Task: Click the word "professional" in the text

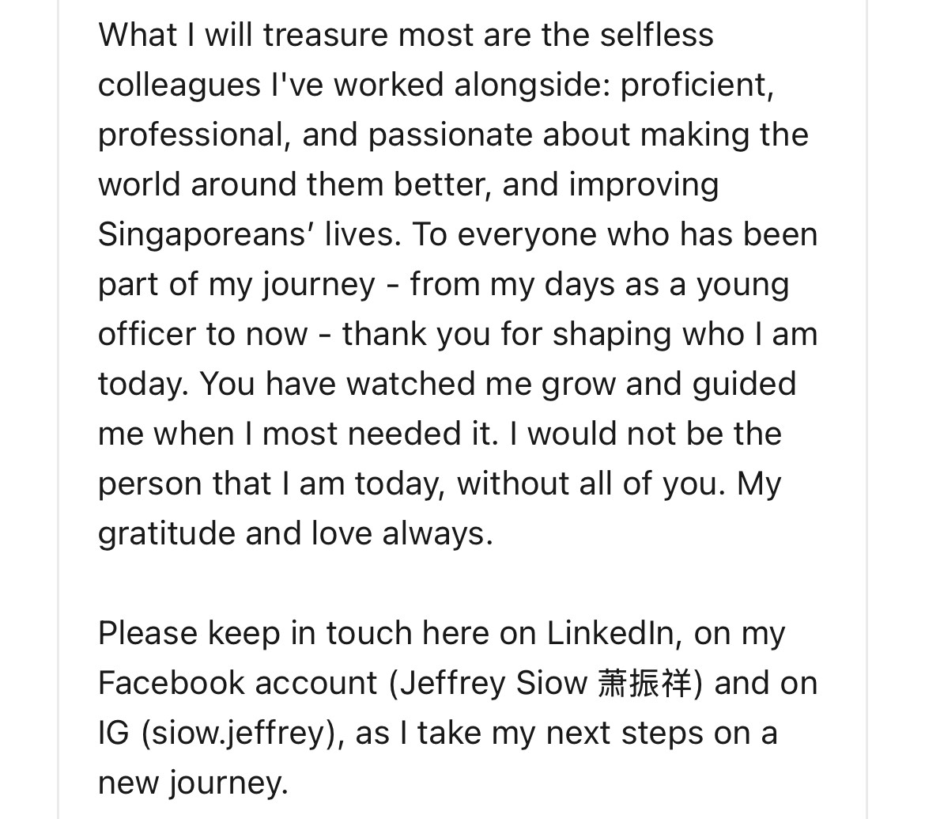Action: click(x=190, y=135)
